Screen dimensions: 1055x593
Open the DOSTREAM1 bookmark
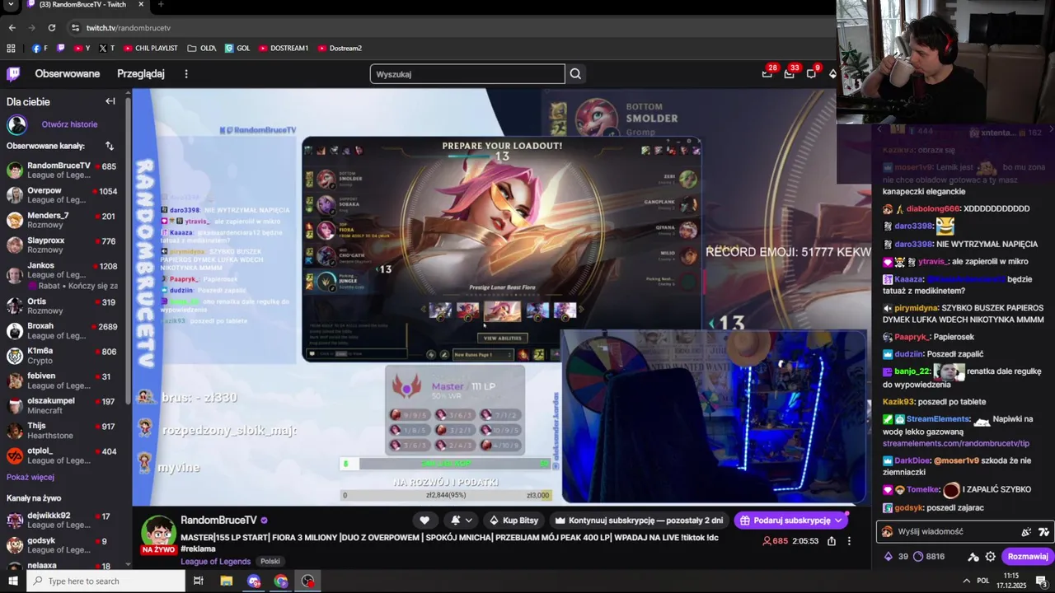coord(283,48)
